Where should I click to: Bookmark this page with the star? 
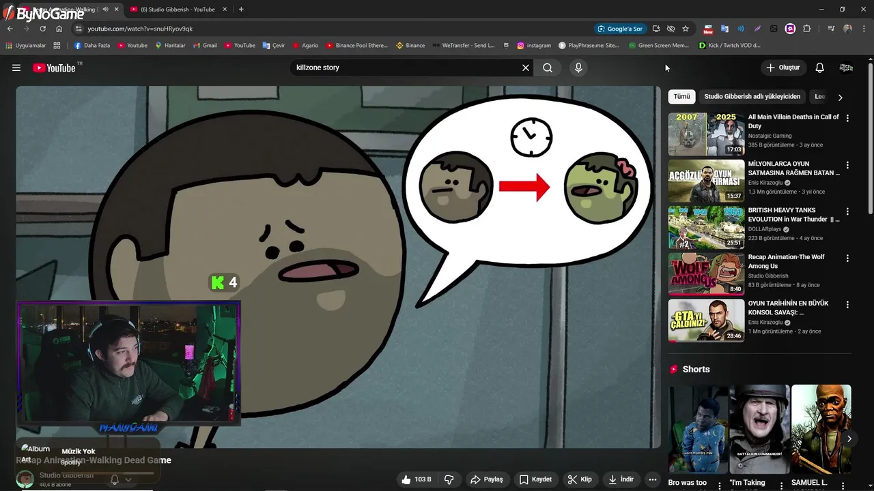[x=686, y=29]
